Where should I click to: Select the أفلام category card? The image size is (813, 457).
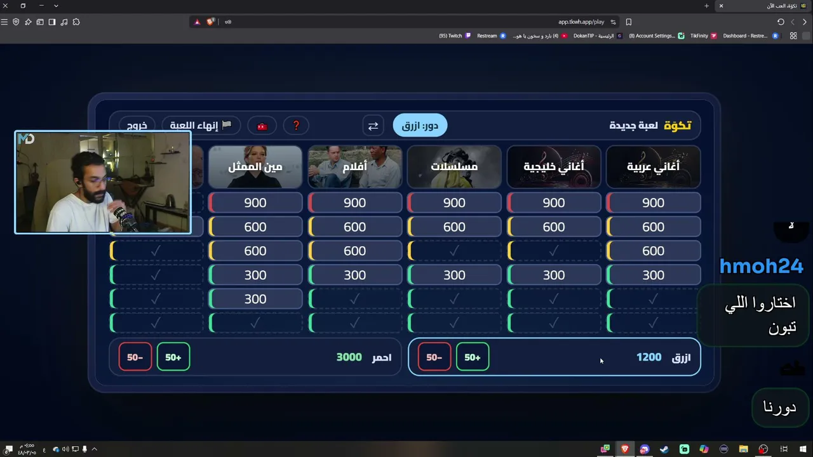[x=354, y=167]
